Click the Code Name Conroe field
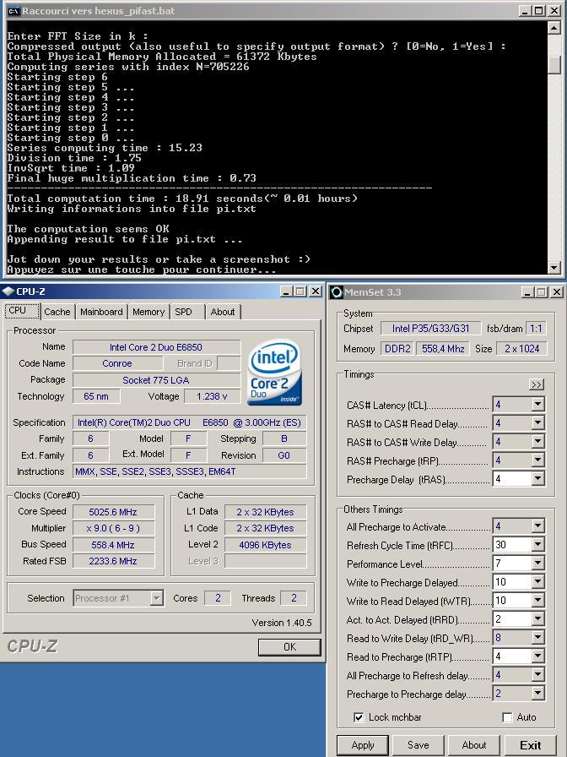Screen dimensions: 567x757 tap(116, 363)
